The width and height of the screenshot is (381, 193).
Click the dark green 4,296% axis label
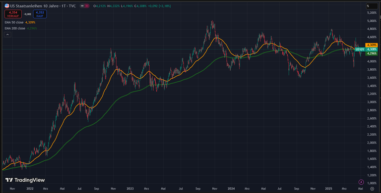coord(372,53)
